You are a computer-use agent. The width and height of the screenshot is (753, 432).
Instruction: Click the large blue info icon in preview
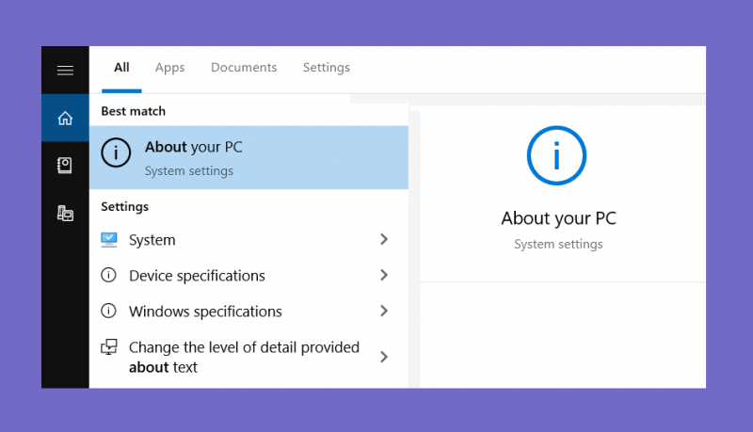coord(556,155)
